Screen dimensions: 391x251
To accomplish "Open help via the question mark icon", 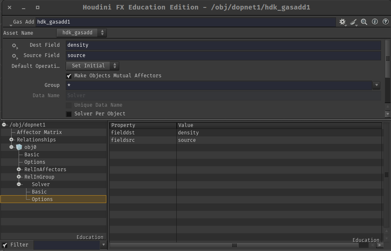I will click(385, 22).
